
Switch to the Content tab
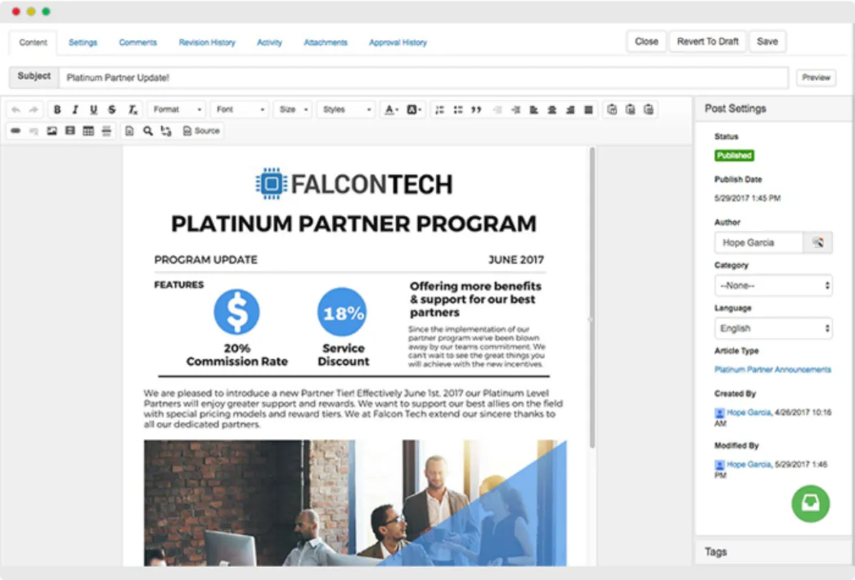33,43
